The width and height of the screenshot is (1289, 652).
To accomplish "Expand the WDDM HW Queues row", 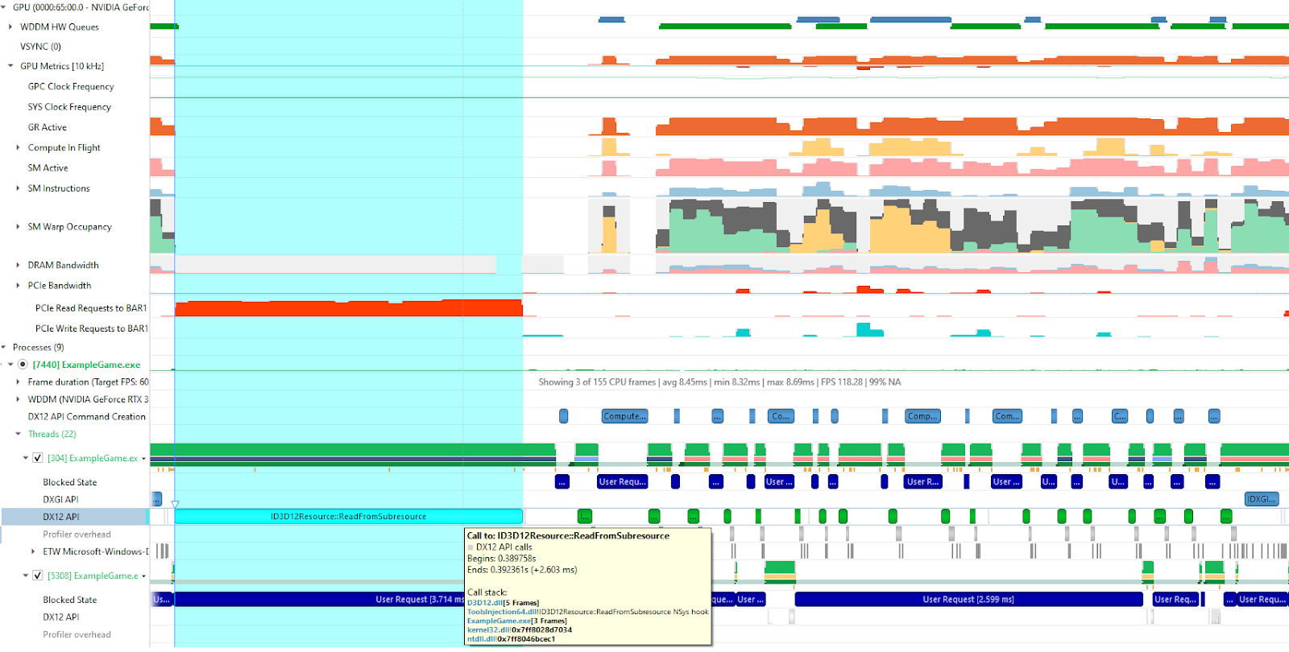I will click(x=10, y=27).
